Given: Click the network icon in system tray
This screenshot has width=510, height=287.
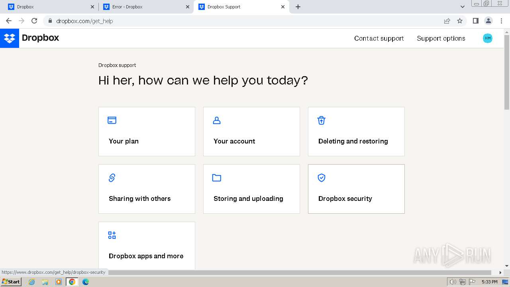Looking at the screenshot, I should [463, 282].
